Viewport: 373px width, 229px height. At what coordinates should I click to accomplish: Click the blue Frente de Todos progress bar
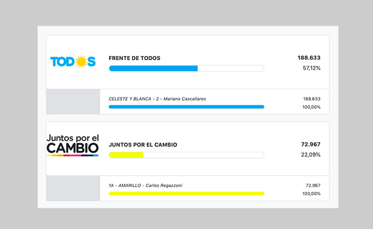[x=187, y=68]
